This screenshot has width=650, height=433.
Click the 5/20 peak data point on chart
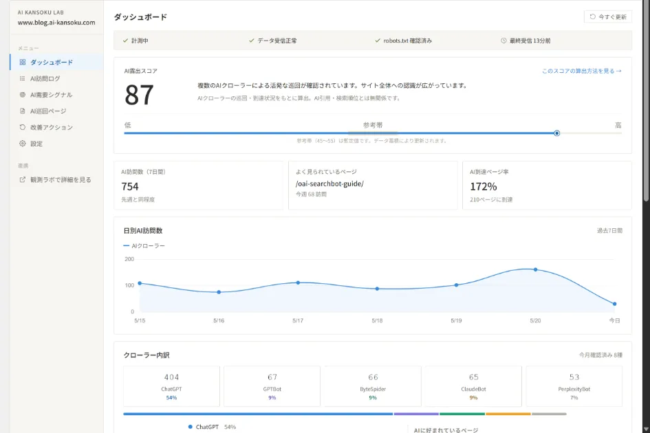pos(536,269)
